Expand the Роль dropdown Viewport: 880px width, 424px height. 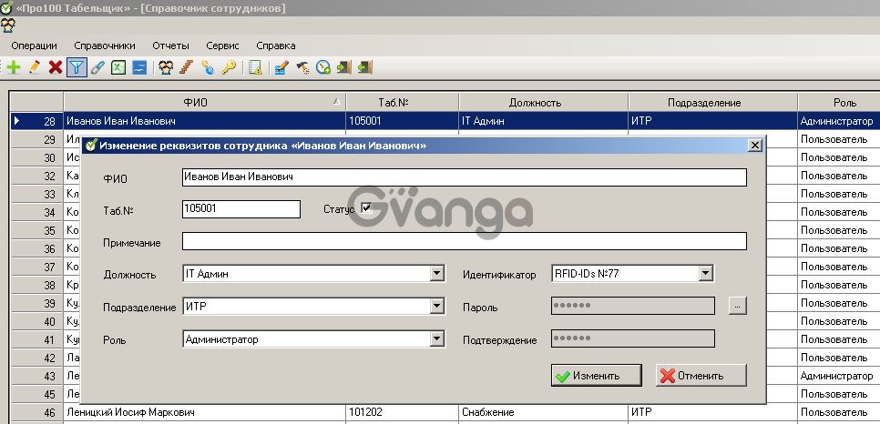click(x=435, y=339)
